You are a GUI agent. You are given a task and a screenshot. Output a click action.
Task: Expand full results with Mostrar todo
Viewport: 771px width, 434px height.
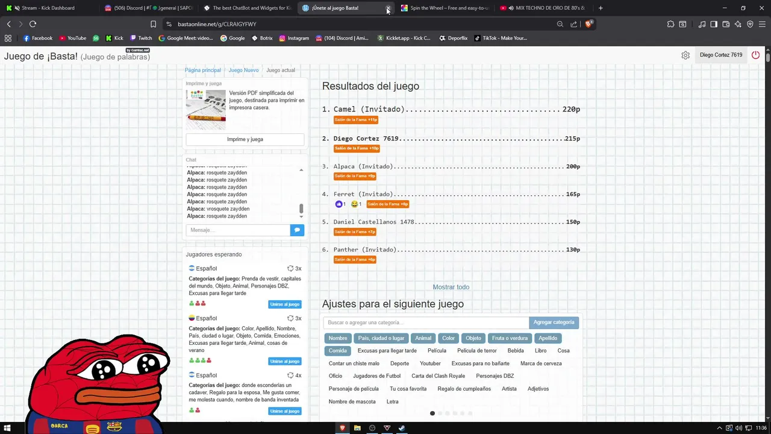[x=451, y=287]
